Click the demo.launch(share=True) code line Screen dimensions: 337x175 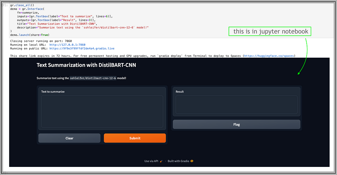tap(30, 35)
